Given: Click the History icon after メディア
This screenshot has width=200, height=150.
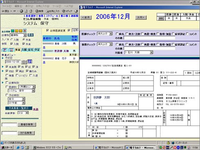Looking at the screenshot, I should point(76,11).
